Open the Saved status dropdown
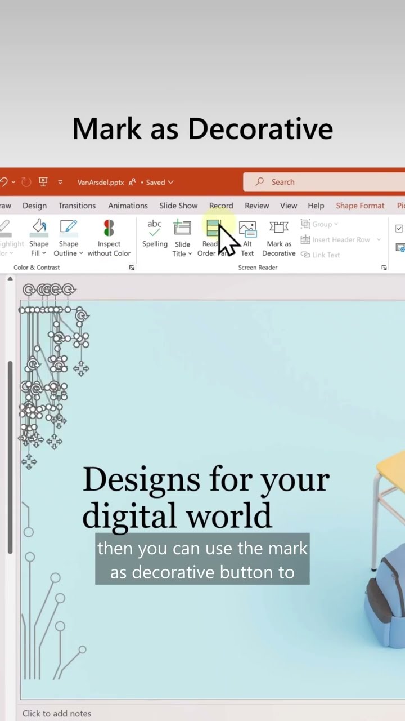The image size is (405, 721). 160,182
